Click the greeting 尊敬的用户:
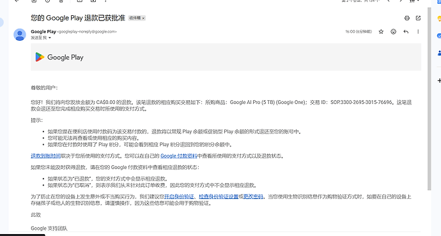This screenshot has height=236, width=441. pyautogui.click(x=44, y=88)
